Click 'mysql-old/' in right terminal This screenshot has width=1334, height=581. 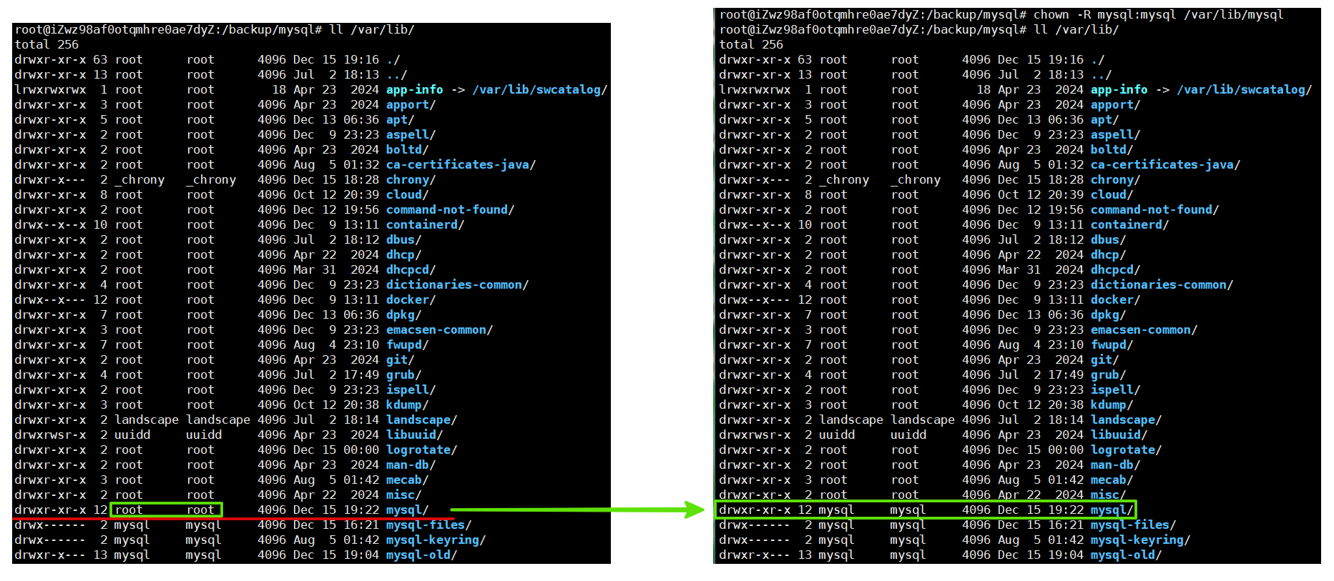1127,555
